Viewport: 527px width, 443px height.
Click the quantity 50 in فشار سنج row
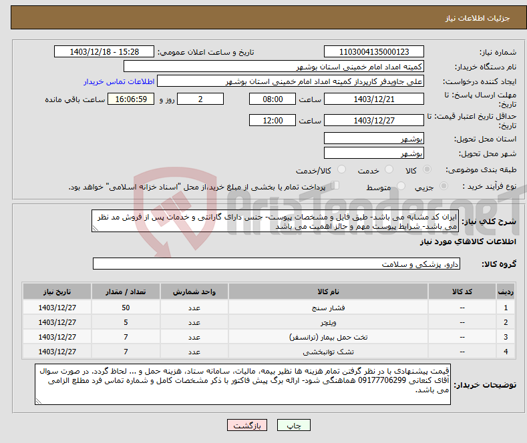click(126, 308)
